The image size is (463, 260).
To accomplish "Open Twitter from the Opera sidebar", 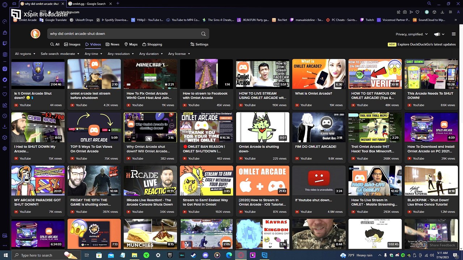I will [5, 79].
